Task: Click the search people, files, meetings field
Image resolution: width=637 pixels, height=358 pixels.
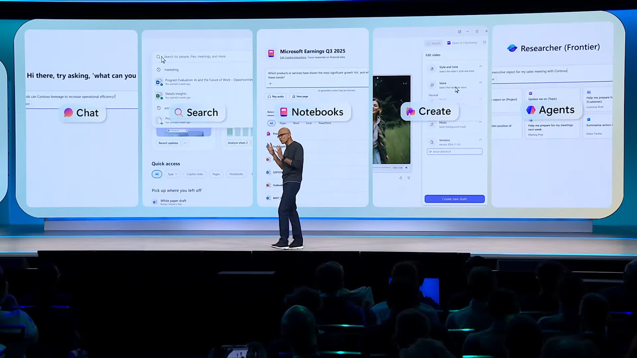Action: coord(199,57)
